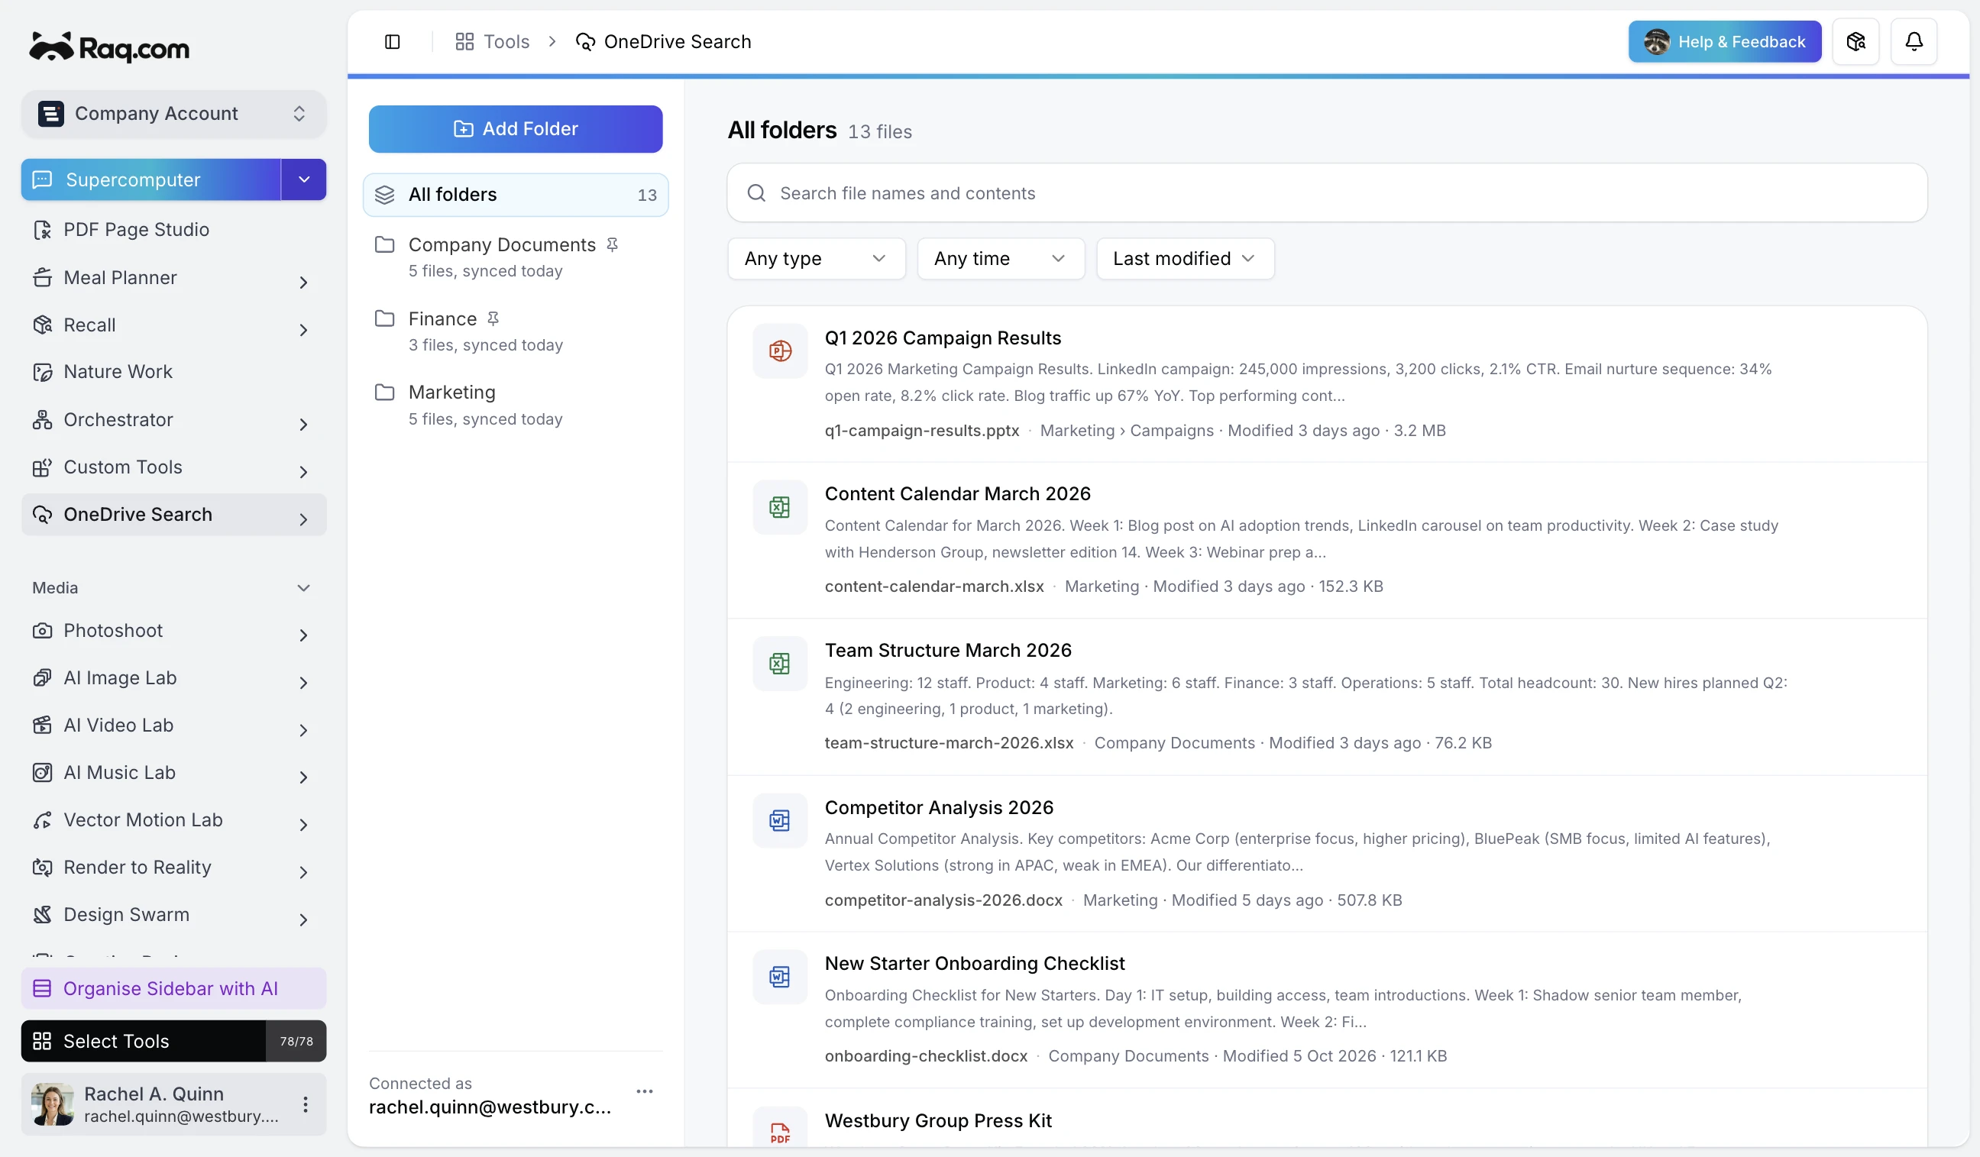Image resolution: width=1980 pixels, height=1157 pixels.
Task: Click Organise Sidebar with AI
Action: (x=173, y=987)
